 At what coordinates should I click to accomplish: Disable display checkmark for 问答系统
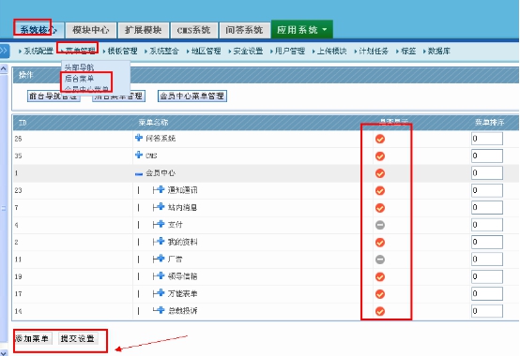coord(380,139)
